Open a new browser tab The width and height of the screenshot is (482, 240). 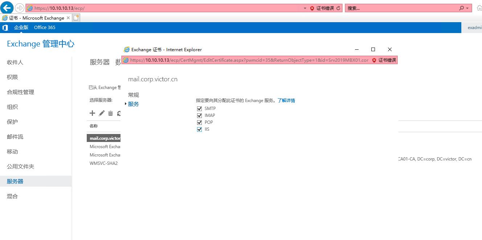point(75,17)
